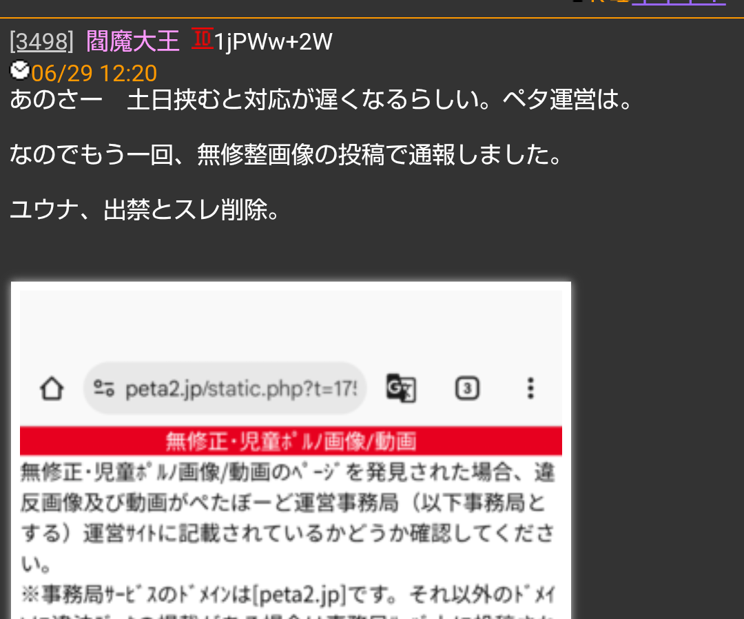The image size is (744, 619).
Task: Select the user ID text 1jPWw+2W
Action: point(273,42)
